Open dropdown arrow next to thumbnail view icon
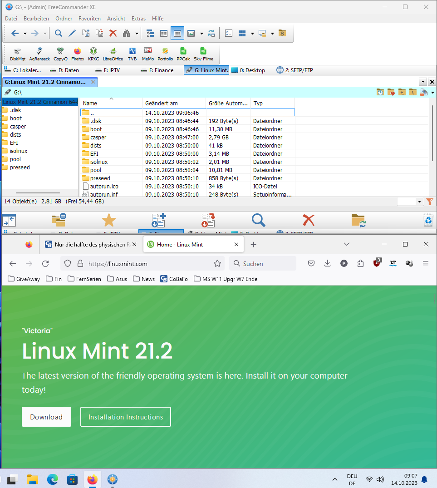The width and height of the screenshot is (437, 488). coord(201,33)
